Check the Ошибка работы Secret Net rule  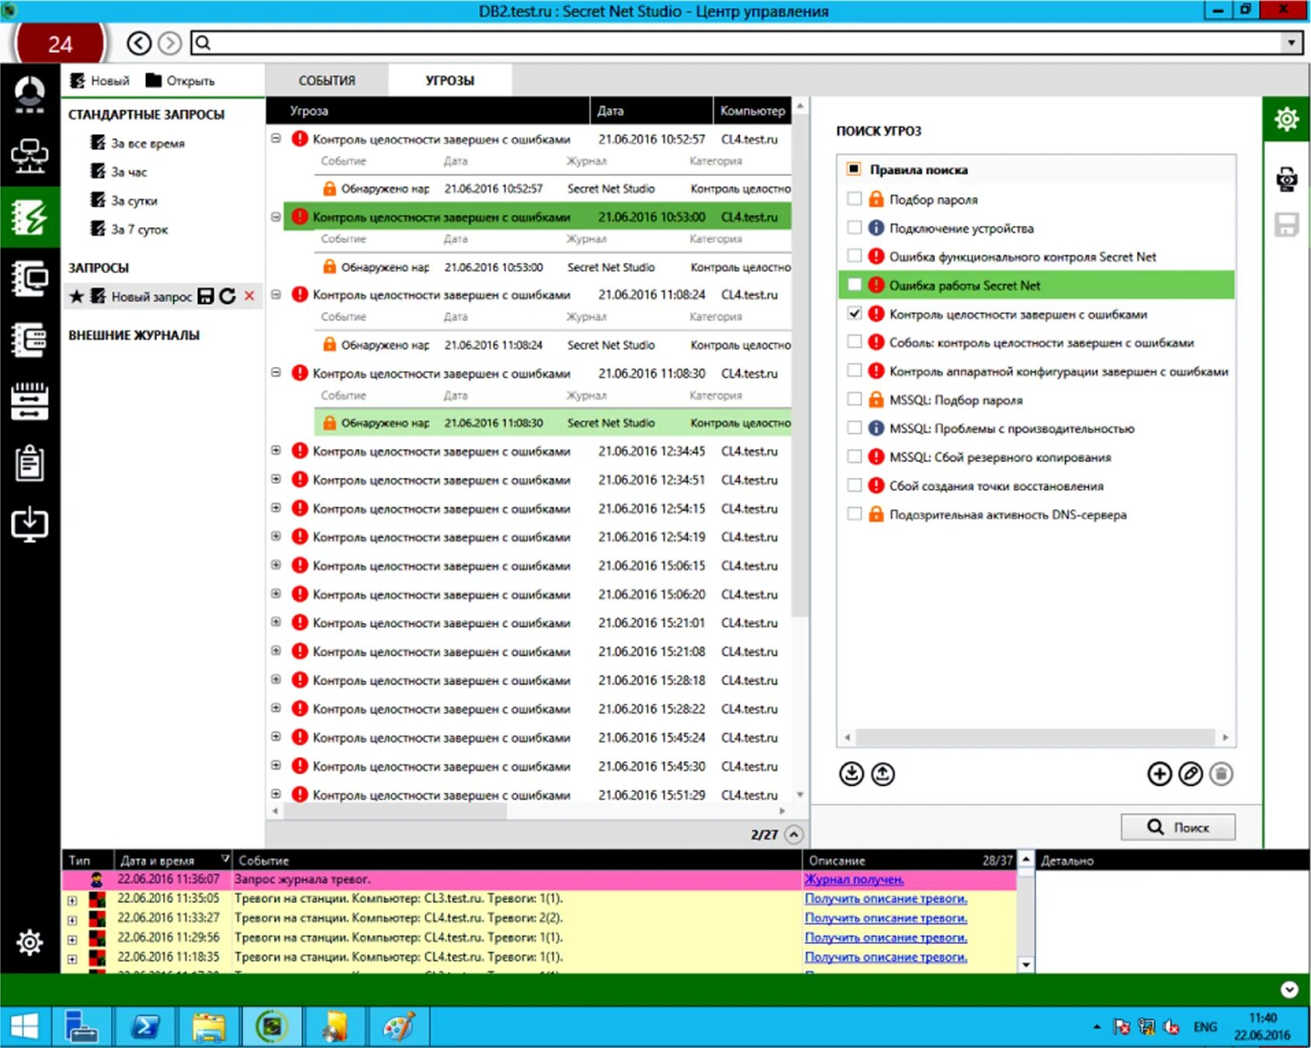[x=855, y=285]
